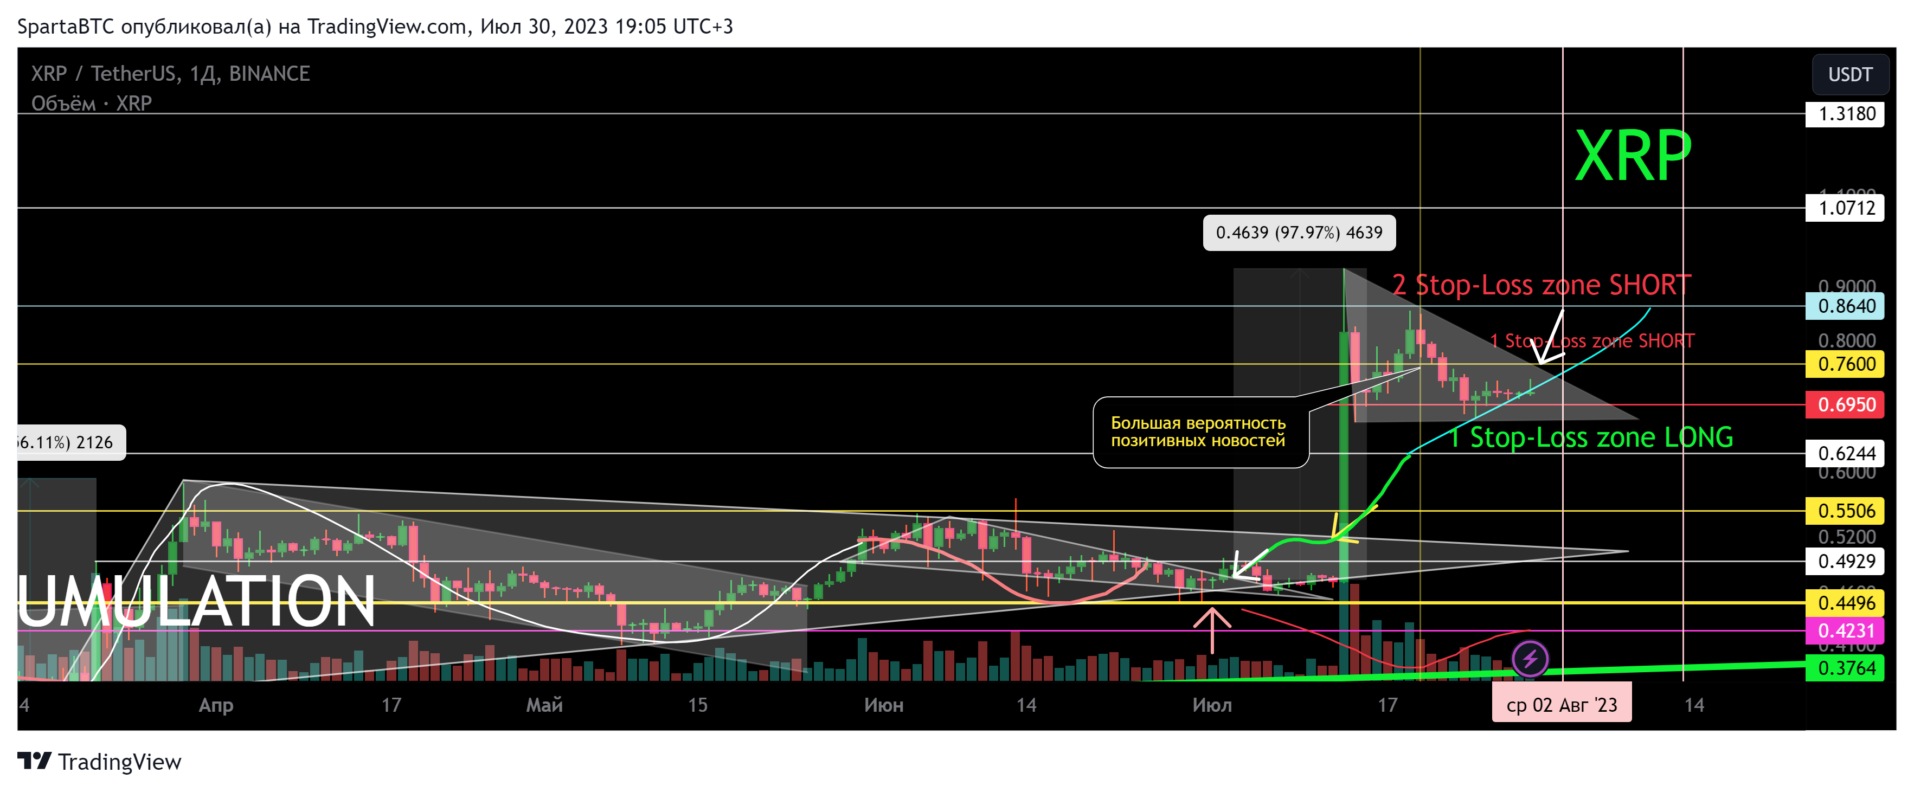The image size is (1914, 792).
Task: Click the 'Май' time axis label
Action: tap(544, 705)
